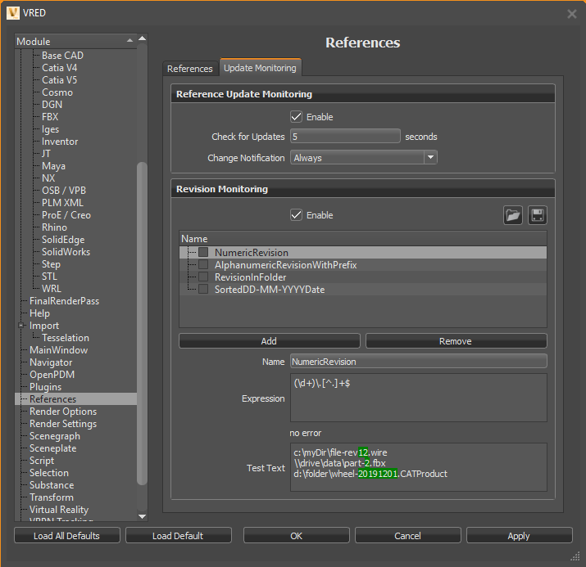
Task: Click the Add button
Action: pyautogui.click(x=269, y=341)
